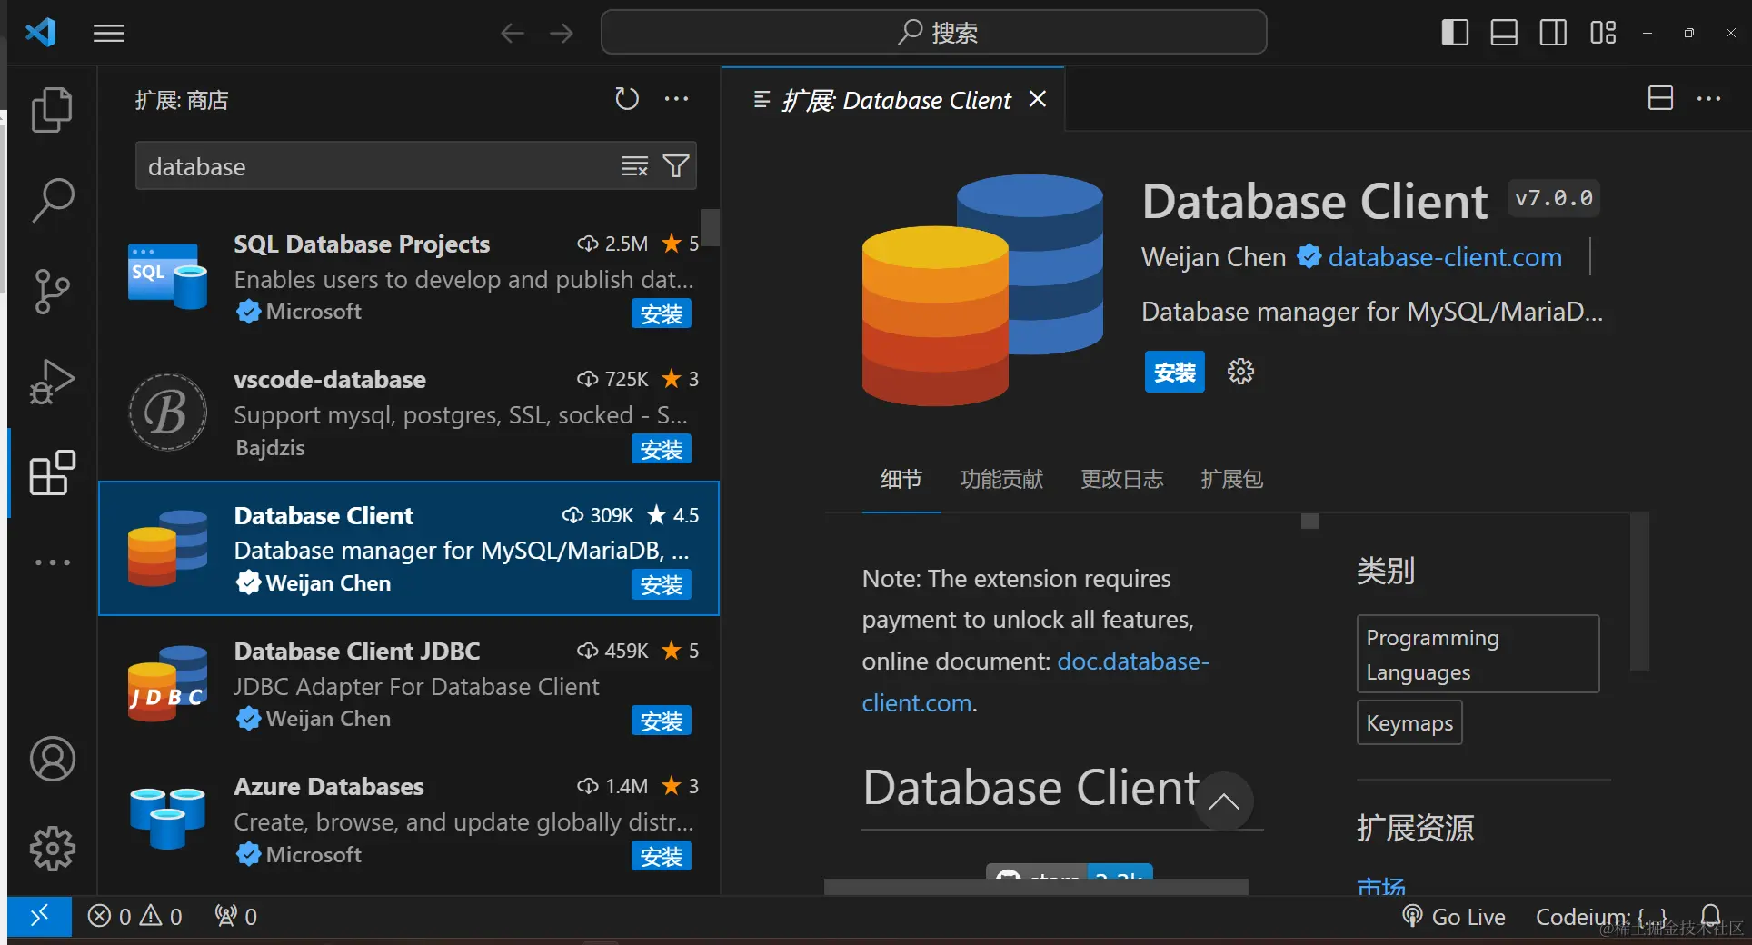
Task: Switch to the 功能贡献 tab
Action: coord(1001,479)
